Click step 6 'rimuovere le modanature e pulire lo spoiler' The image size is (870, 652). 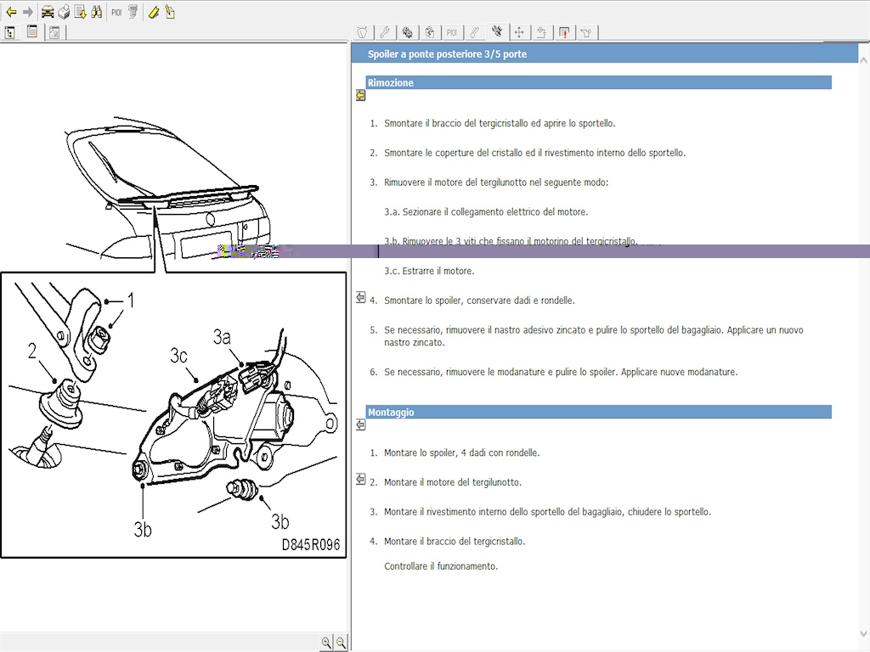[x=561, y=372]
